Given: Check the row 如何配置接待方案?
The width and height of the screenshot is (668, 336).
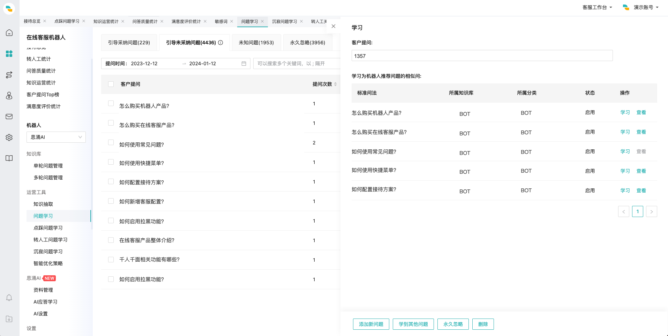Looking at the screenshot, I should (111, 181).
